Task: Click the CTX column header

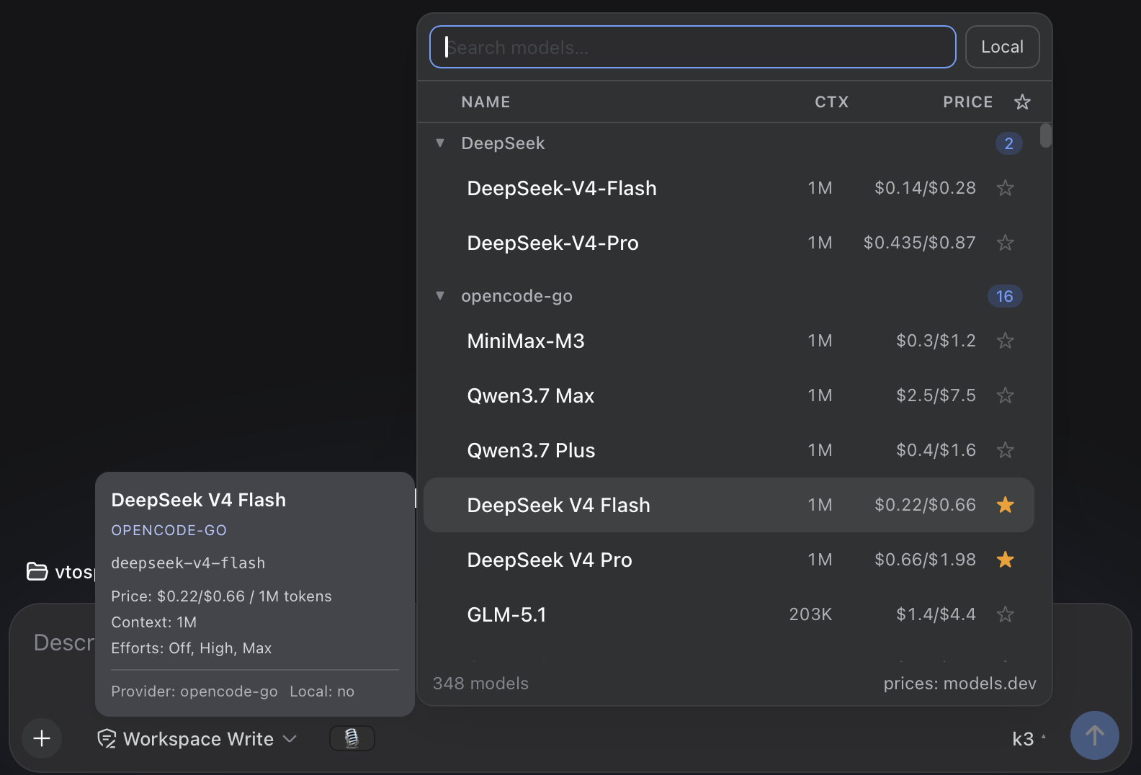Action: click(x=831, y=102)
